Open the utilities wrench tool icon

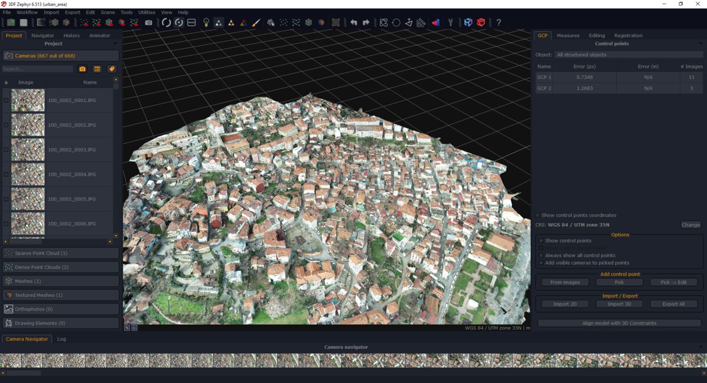(451, 22)
